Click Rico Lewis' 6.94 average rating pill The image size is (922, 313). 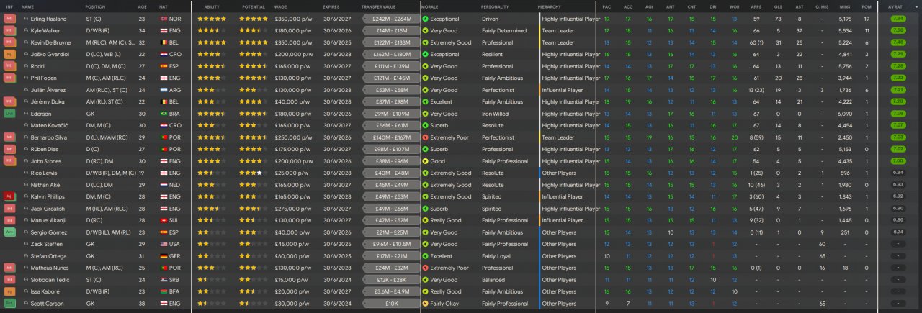pyautogui.click(x=898, y=173)
